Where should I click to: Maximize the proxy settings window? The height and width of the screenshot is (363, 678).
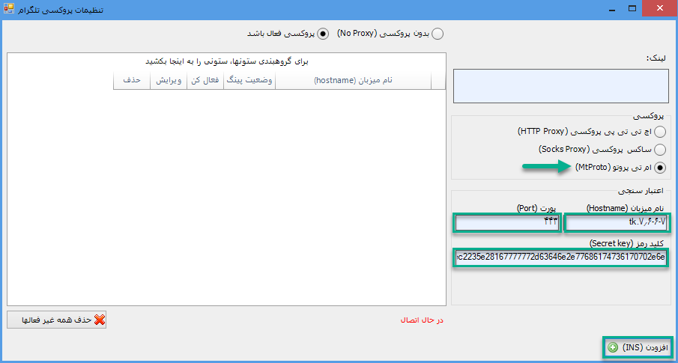pyautogui.click(x=632, y=9)
